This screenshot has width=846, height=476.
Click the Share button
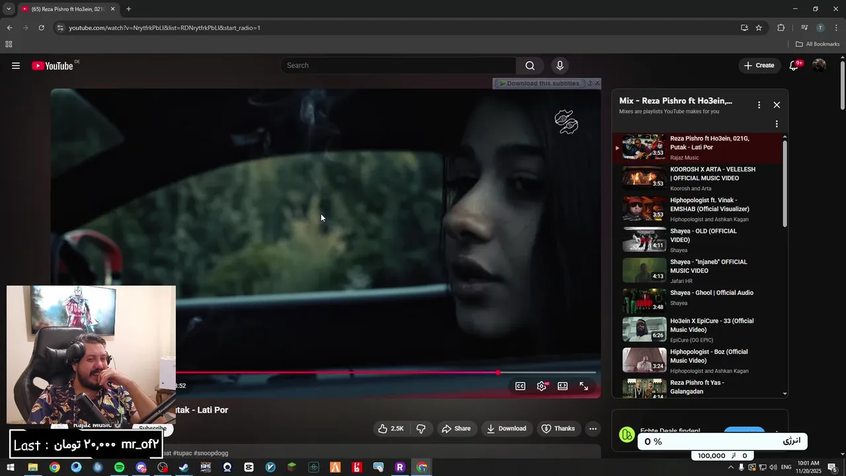coord(456,428)
